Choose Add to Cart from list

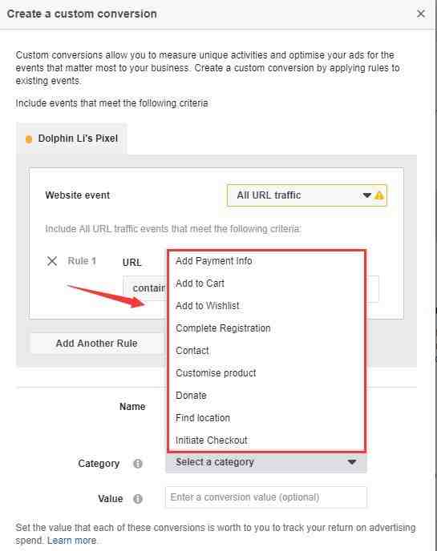click(200, 284)
